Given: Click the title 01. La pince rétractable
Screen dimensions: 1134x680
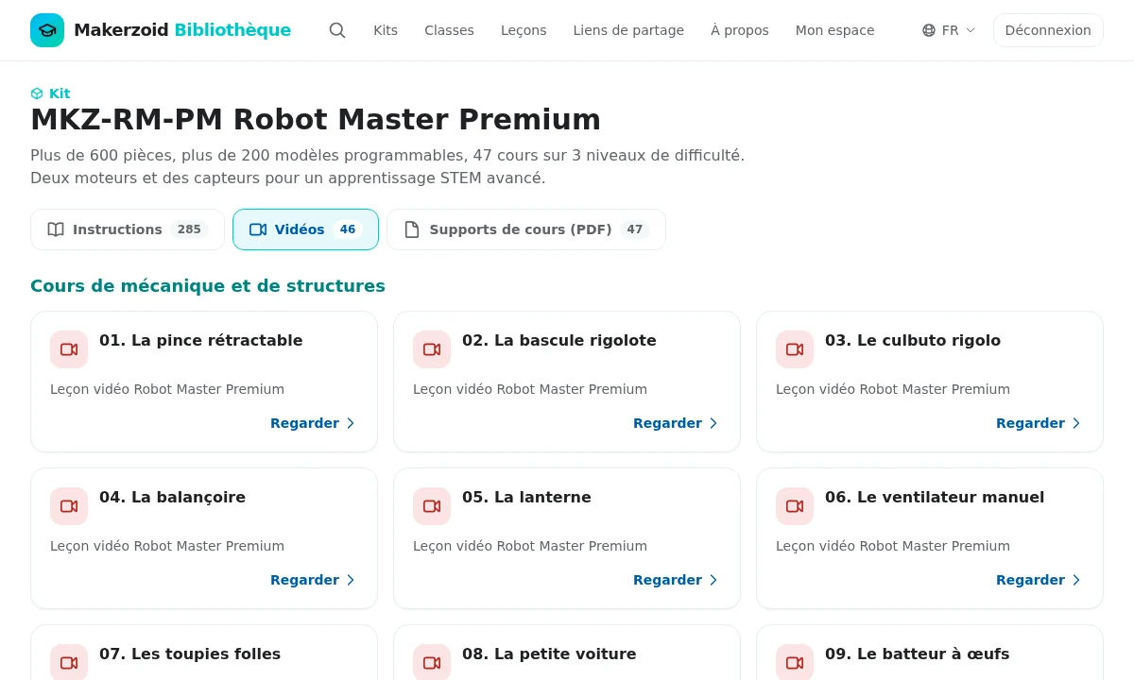Looking at the screenshot, I should (201, 340).
